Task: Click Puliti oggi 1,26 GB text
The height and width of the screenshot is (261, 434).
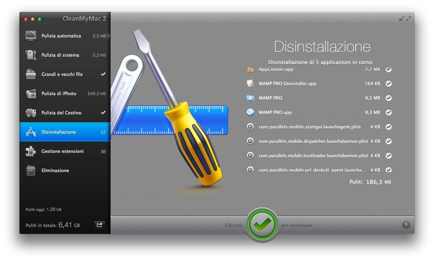Action: click(44, 209)
